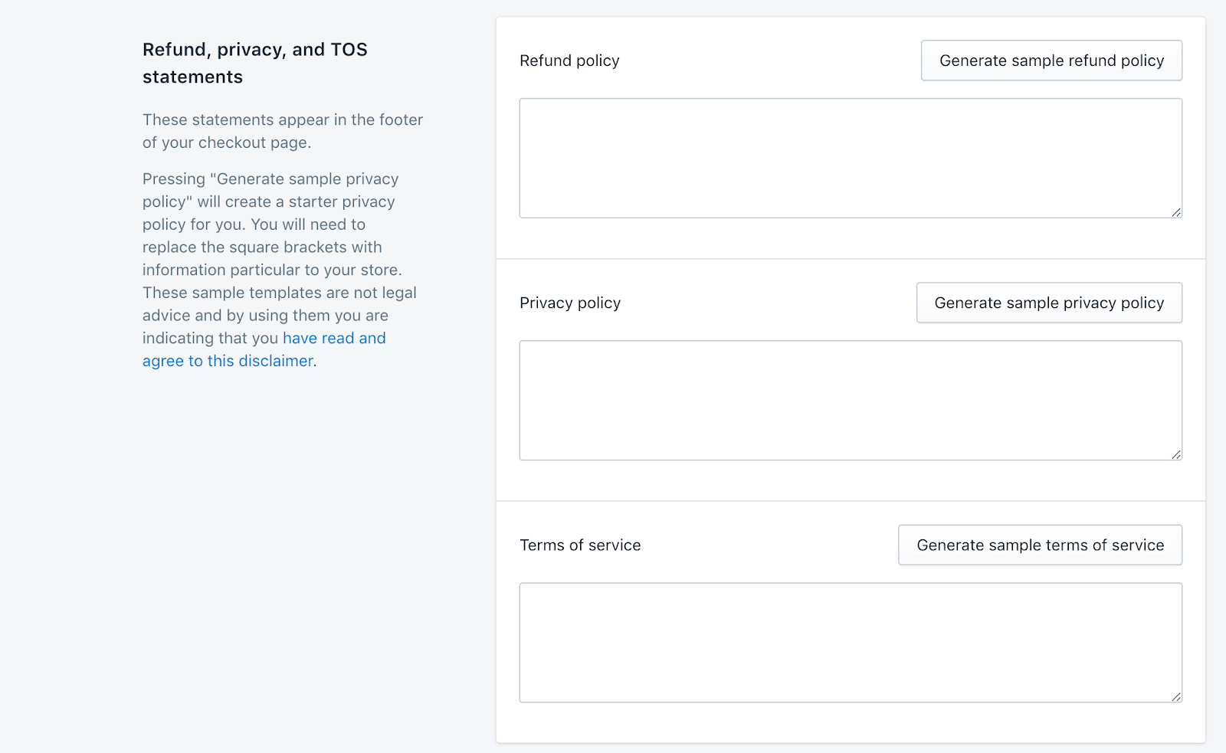Click the 'Pressing "Generate sample privacy' help text line
The height and width of the screenshot is (753, 1226).
270,178
